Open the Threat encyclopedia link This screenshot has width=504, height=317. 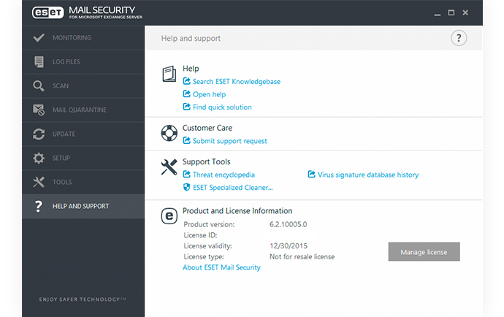coord(224,175)
